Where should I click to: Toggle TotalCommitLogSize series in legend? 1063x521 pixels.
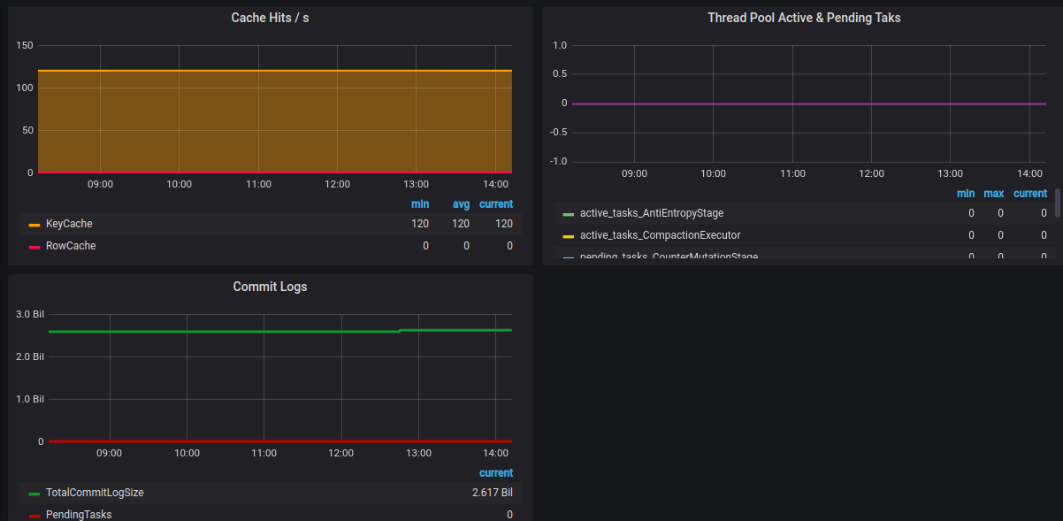click(95, 493)
